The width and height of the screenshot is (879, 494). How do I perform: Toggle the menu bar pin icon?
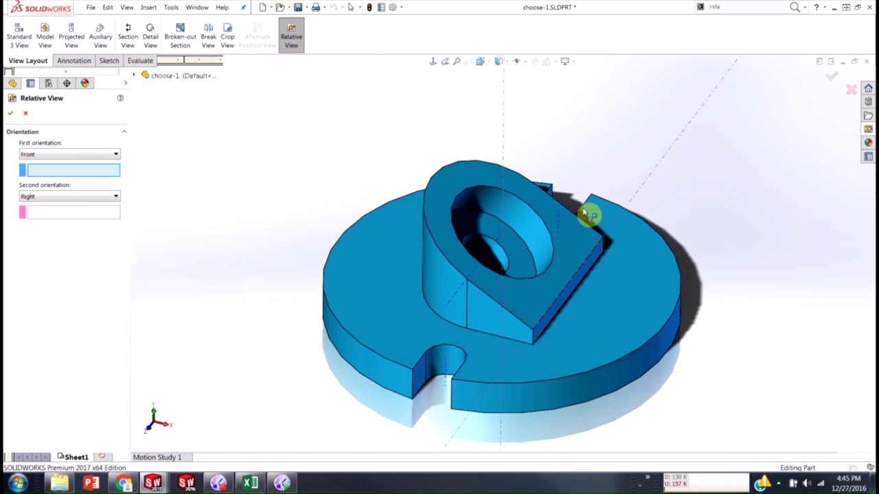pos(243,8)
